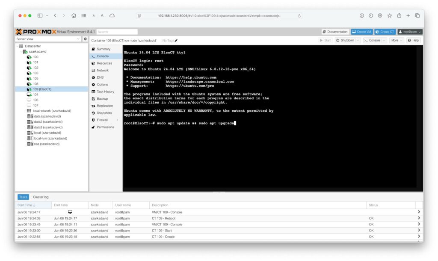Open the DNS section
Image resolution: width=438 pixels, height=261 pixels.
106,77
